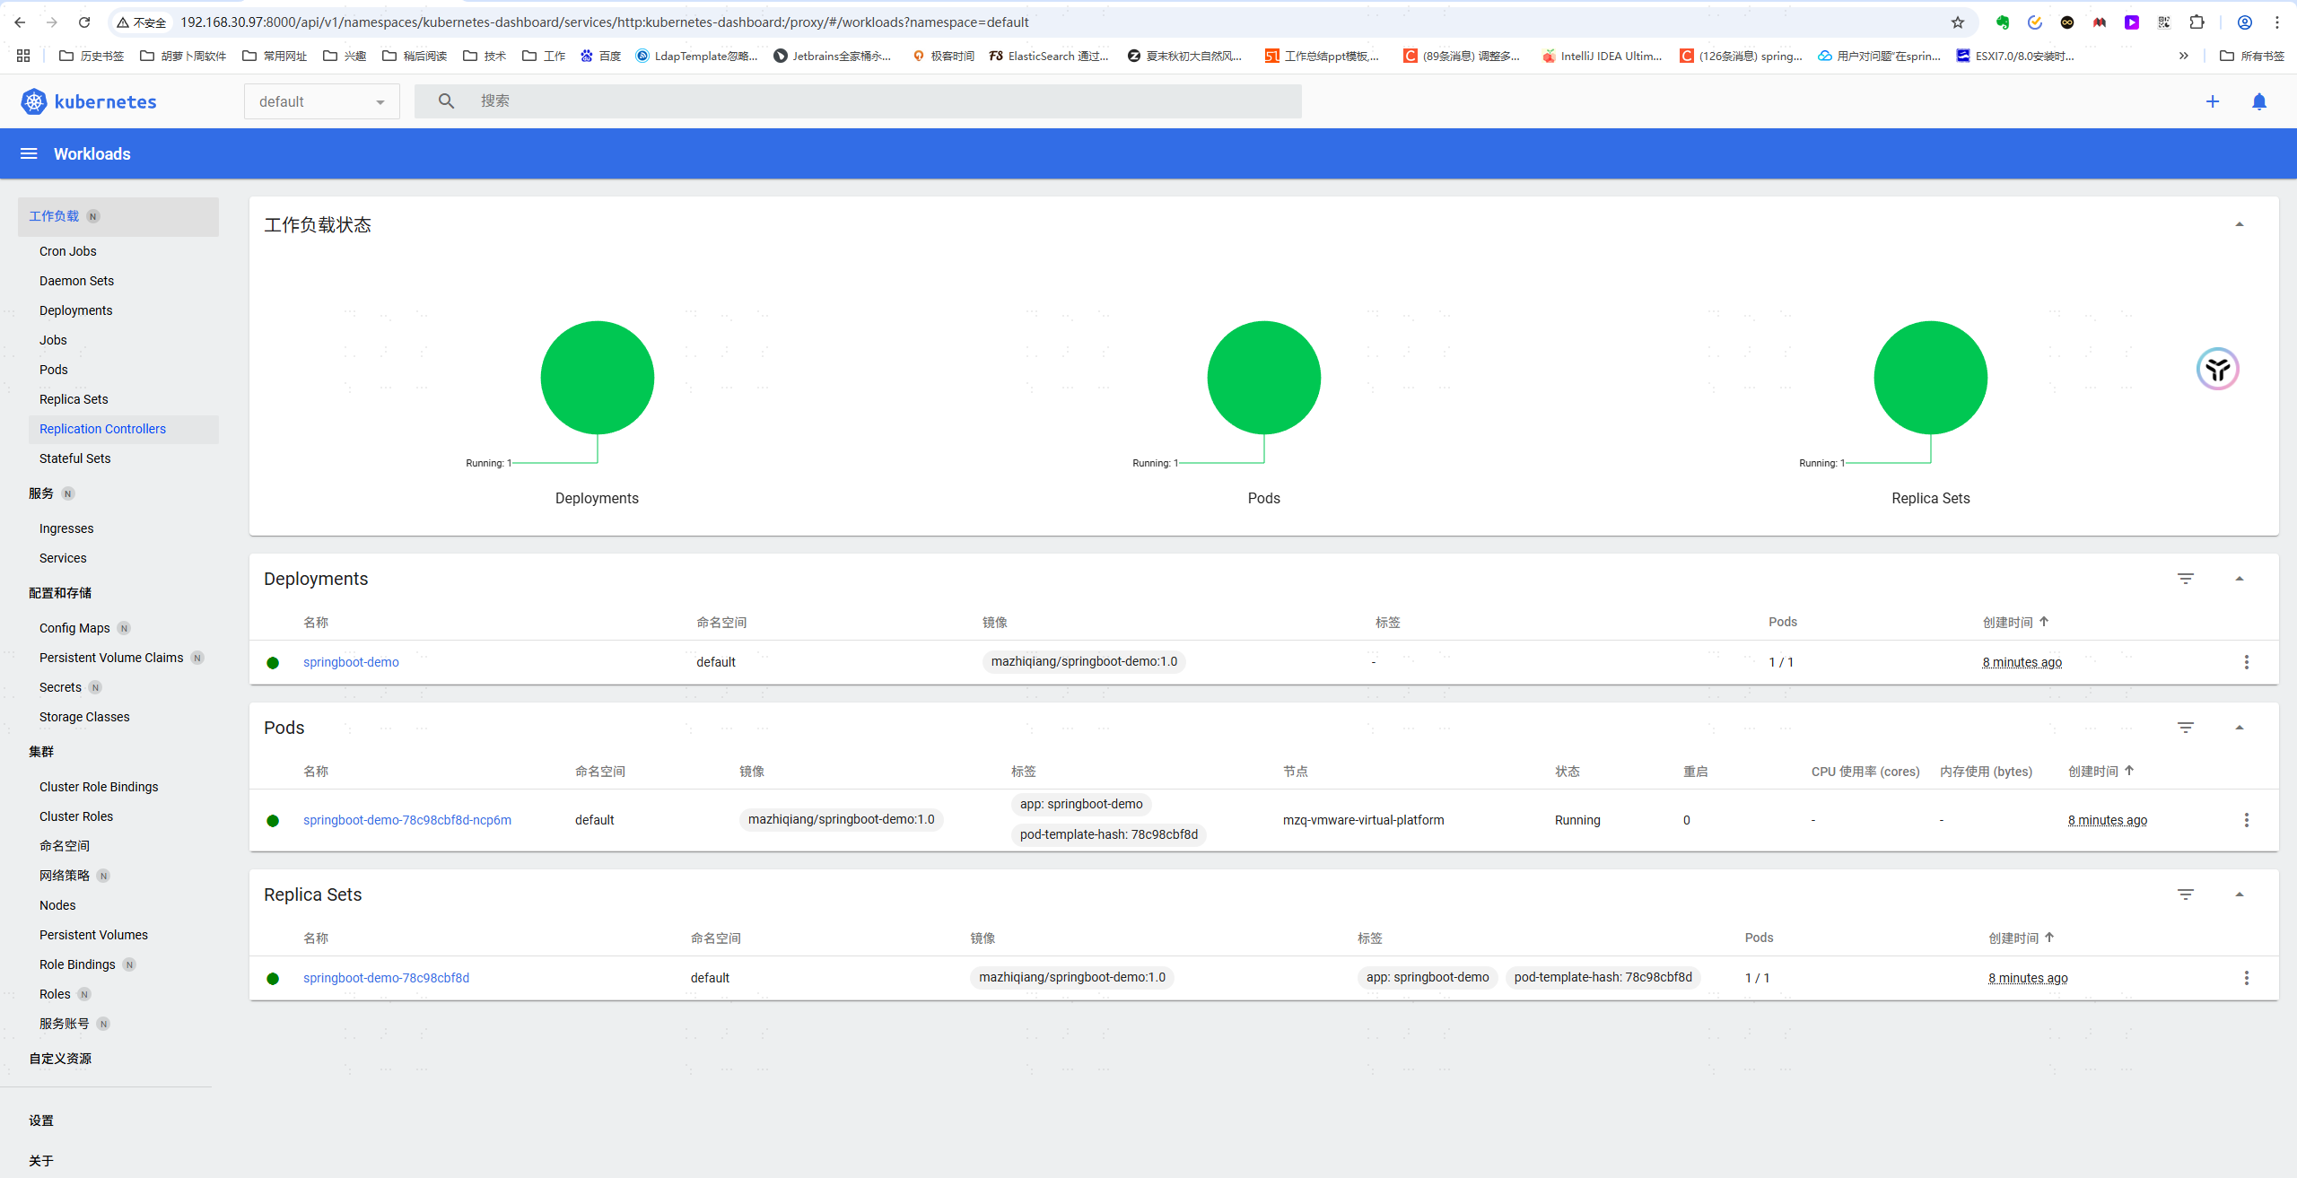Open the springboot-demo deployment link
The image size is (2297, 1178).
pos(351,662)
